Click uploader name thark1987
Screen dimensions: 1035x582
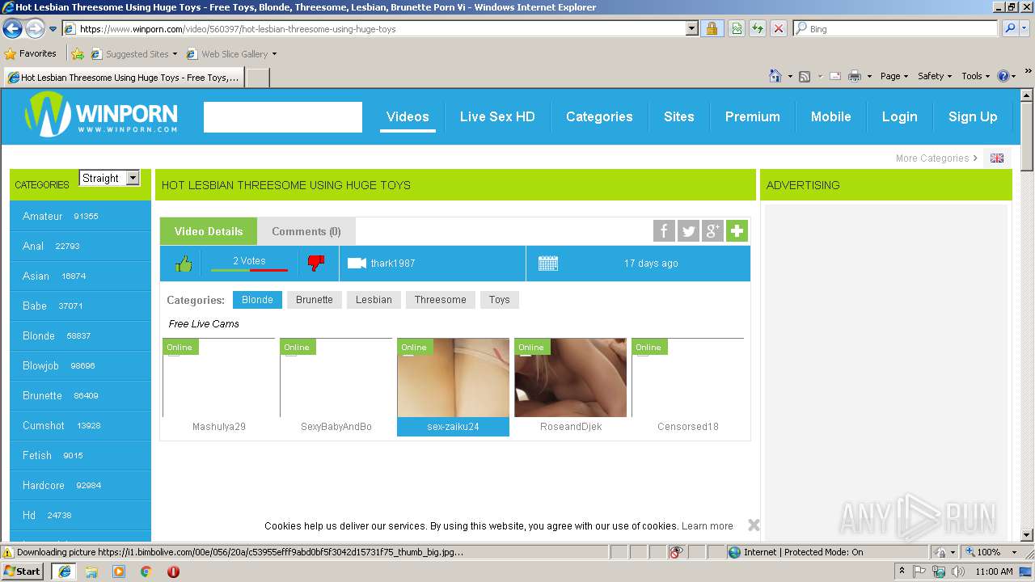click(393, 264)
